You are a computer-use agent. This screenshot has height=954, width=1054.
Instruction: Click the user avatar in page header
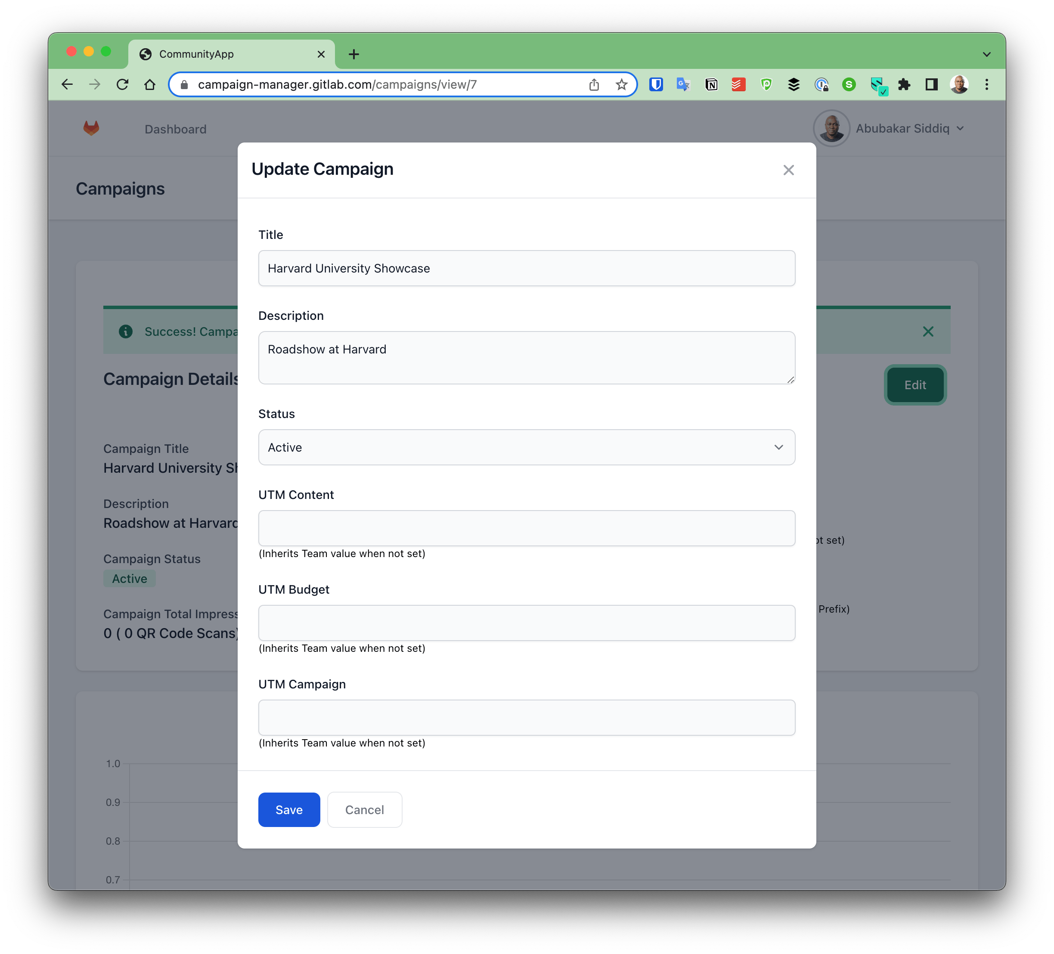coord(831,128)
